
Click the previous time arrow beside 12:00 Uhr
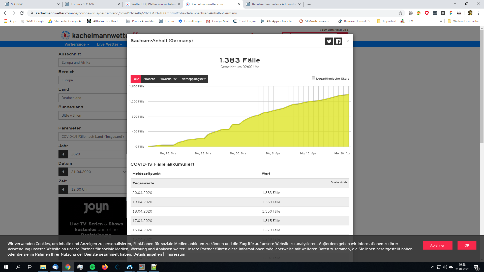point(63,189)
